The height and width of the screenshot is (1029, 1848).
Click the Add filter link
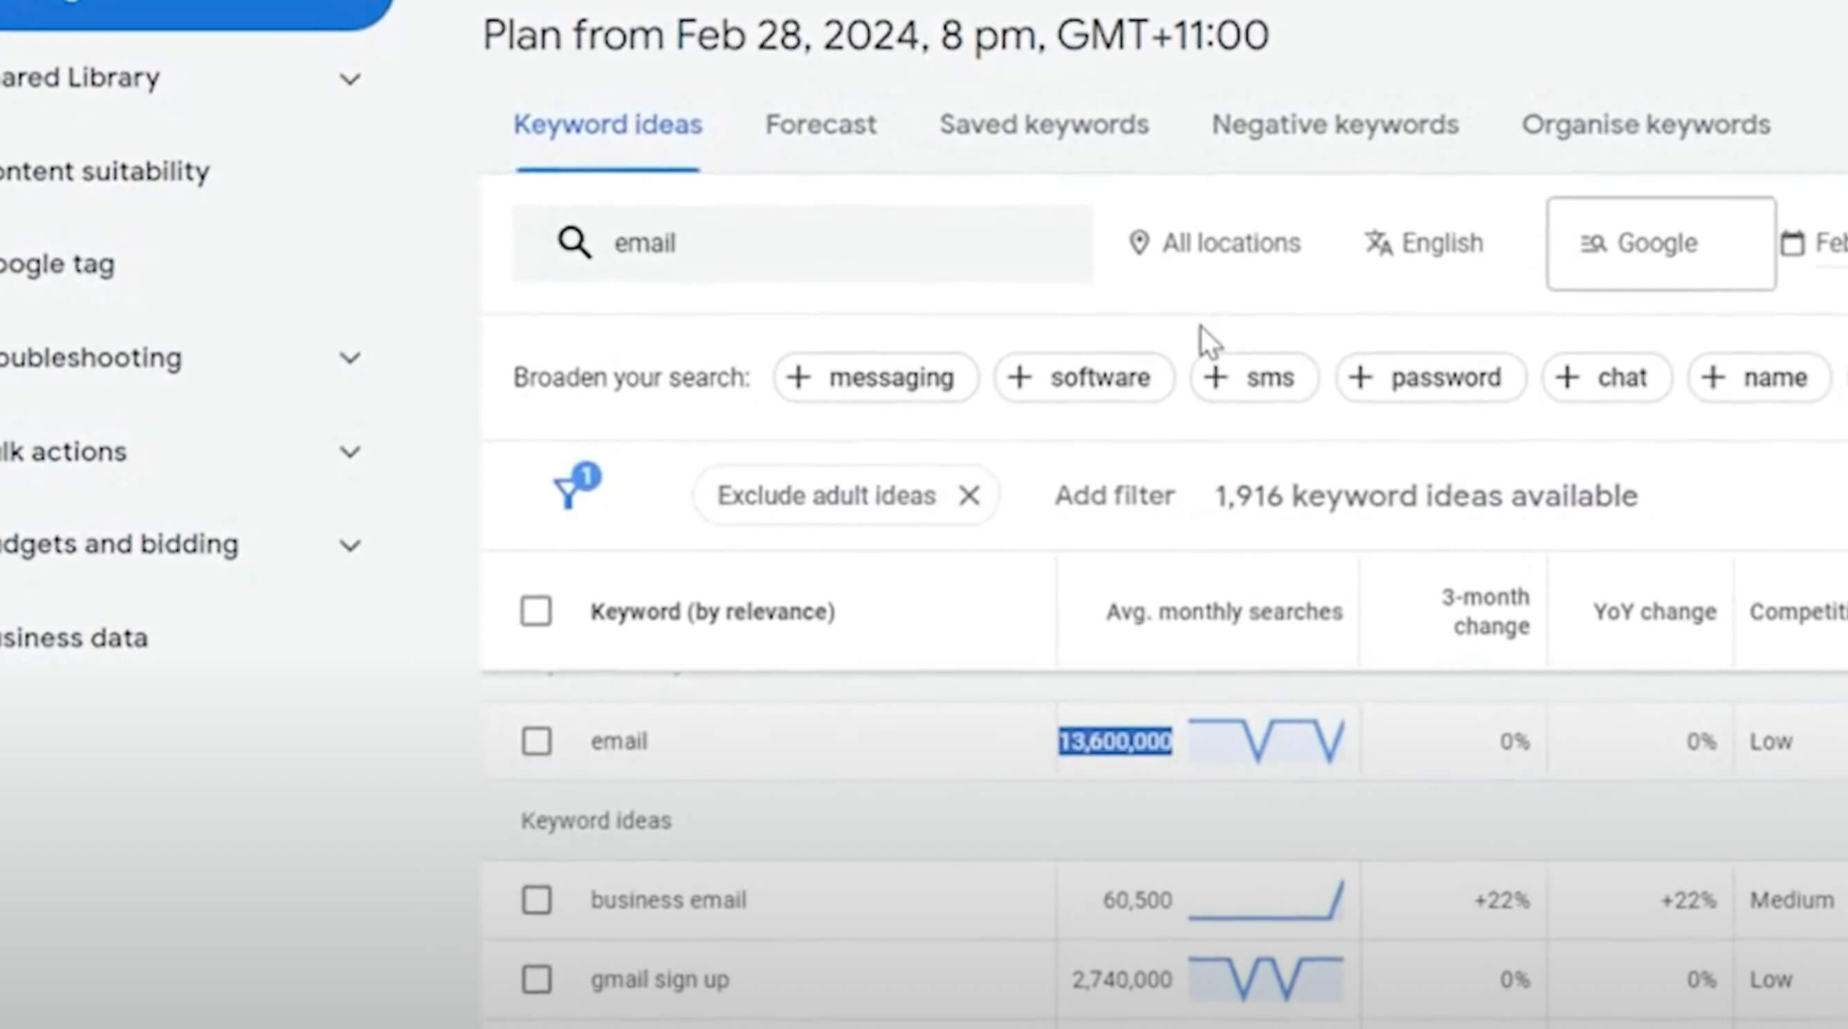click(1114, 496)
